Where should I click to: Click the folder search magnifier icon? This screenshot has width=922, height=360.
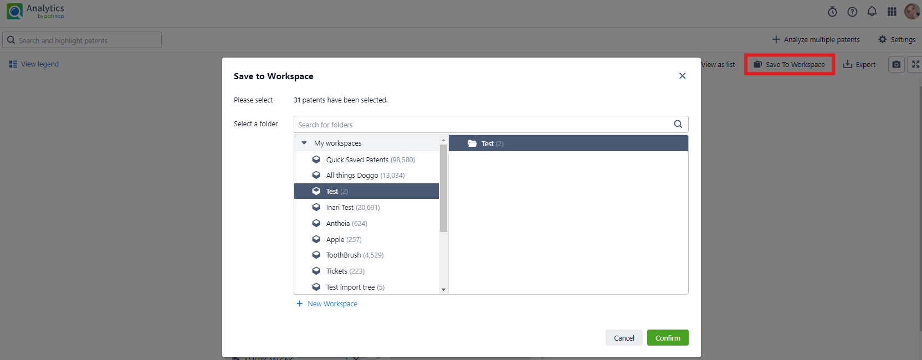tap(678, 124)
